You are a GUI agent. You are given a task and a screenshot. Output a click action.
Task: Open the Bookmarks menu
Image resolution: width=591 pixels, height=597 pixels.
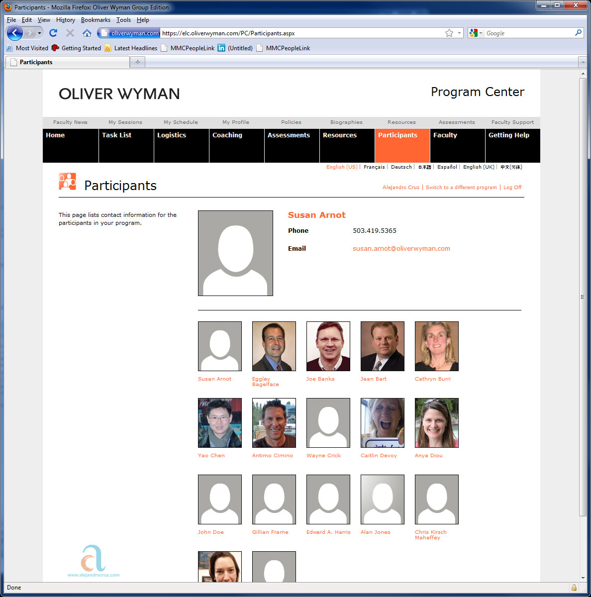pos(96,20)
